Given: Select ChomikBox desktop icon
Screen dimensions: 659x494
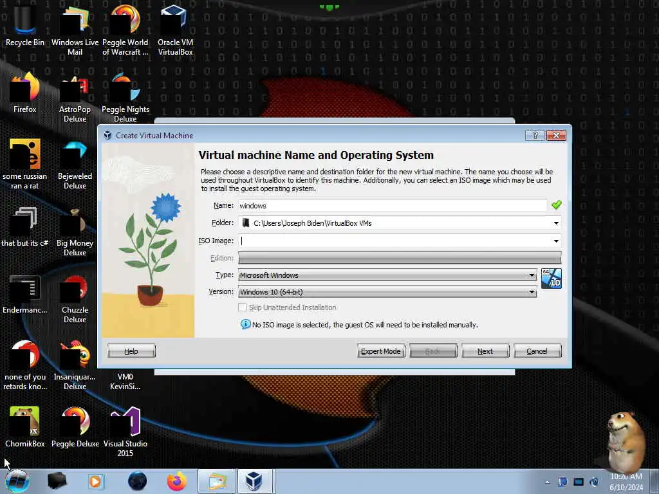Looking at the screenshot, I should point(25,426).
